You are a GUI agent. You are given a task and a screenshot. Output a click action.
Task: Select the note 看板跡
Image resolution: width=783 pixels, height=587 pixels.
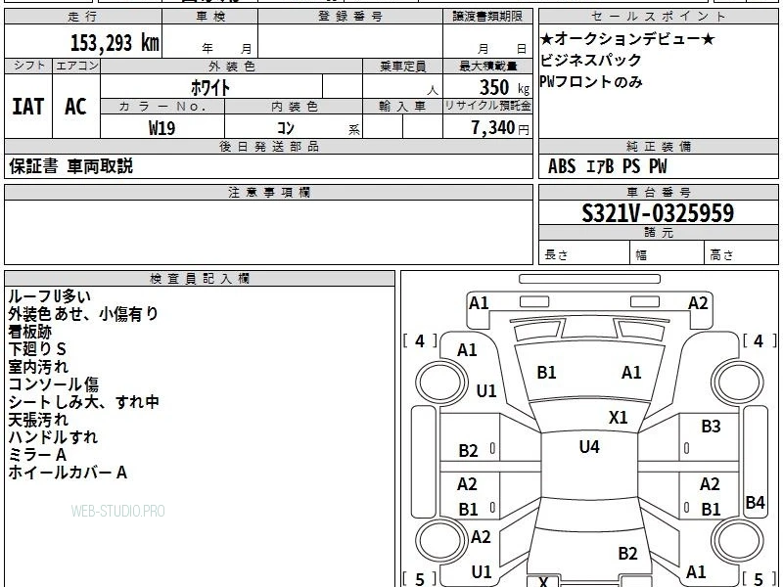[30, 332]
